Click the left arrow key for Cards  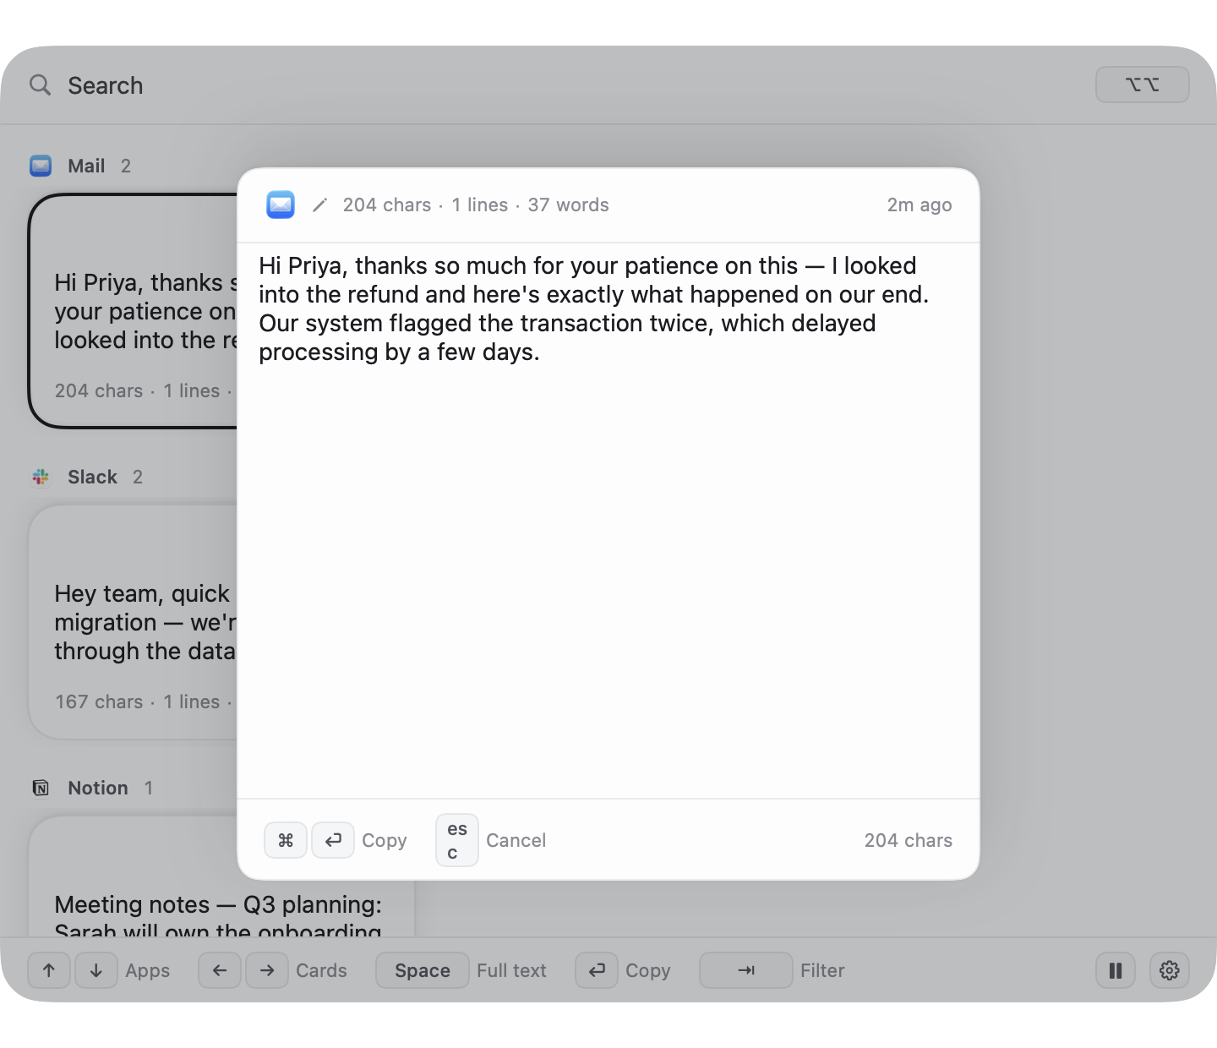[220, 970]
